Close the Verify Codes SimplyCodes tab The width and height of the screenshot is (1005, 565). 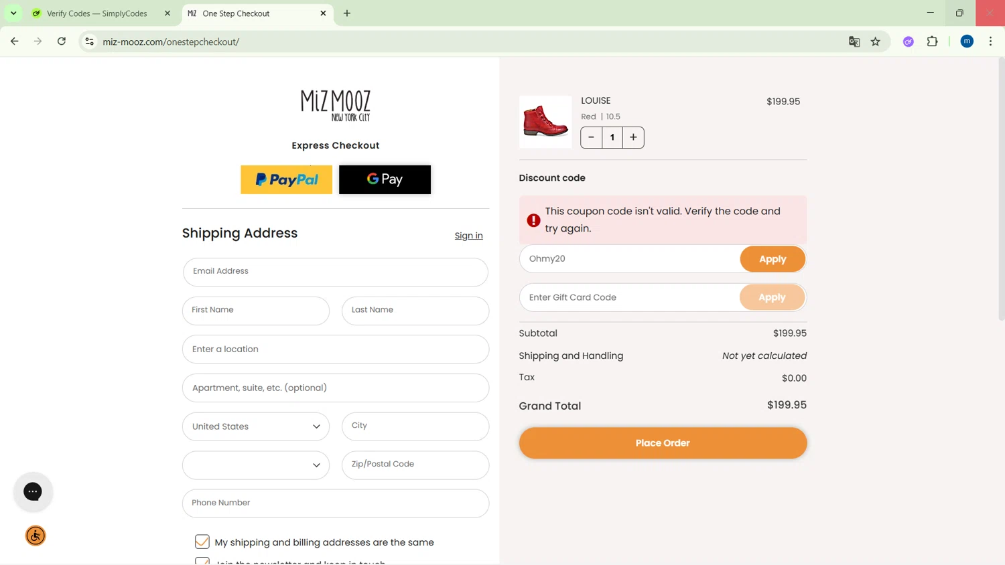(x=167, y=13)
